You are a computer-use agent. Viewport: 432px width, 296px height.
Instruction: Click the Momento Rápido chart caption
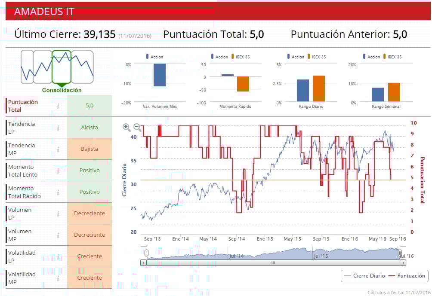[235, 107]
